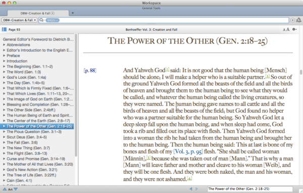Open footnote 4 after not ashamed
Image resolution: width=303 pixels, height=193 pixels.
[x=189, y=178]
